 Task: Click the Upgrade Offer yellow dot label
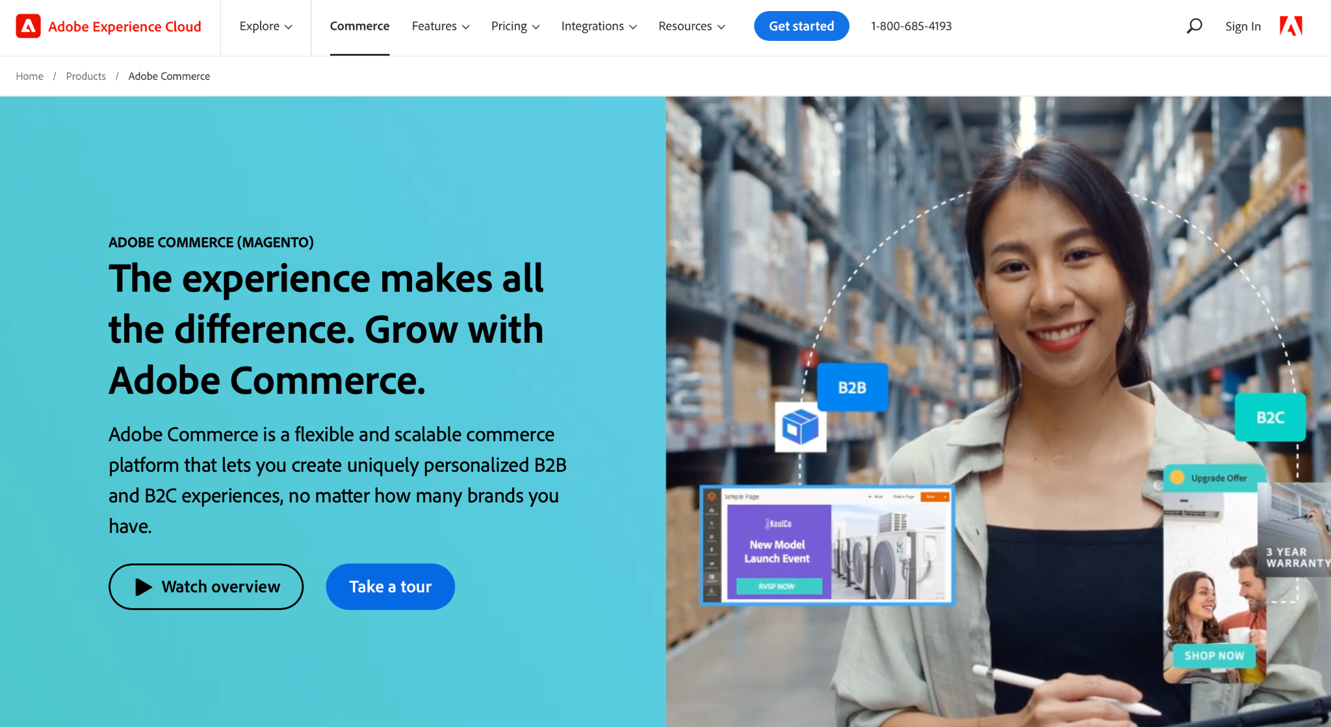(x=1212, y=478)
